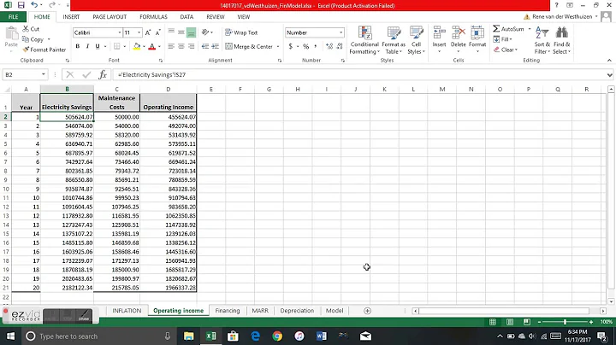
Task: Switch to the FORMULAS ribbon tab
Action: (153, 17)
